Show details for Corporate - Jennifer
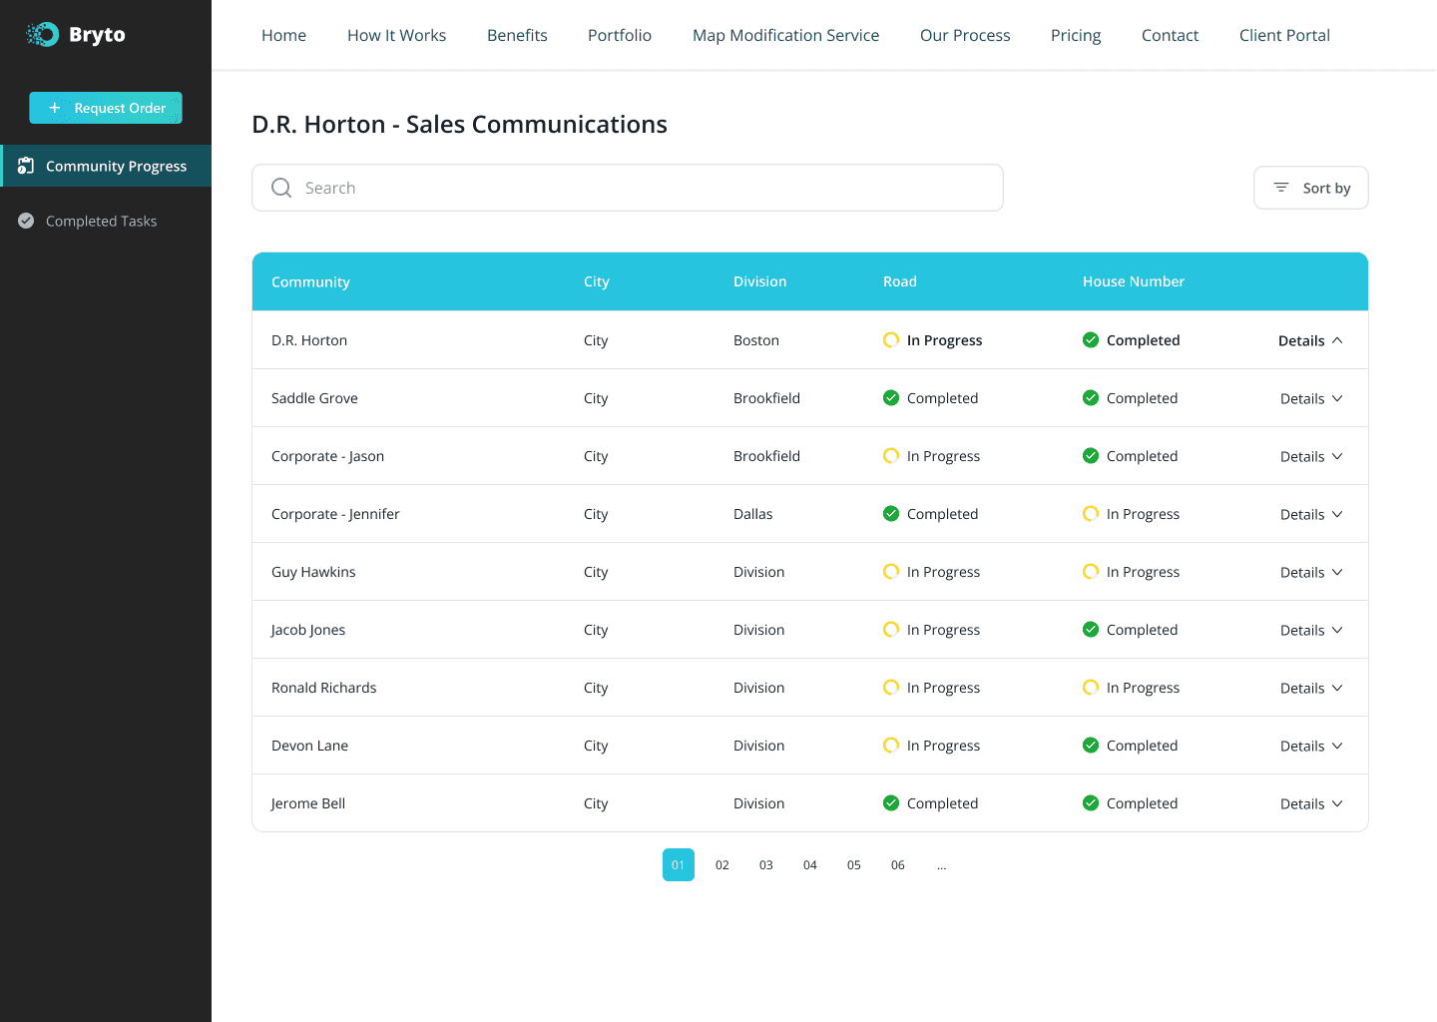The height and width of the screenshot is (1022, 1437). (x=1311, y=514)
